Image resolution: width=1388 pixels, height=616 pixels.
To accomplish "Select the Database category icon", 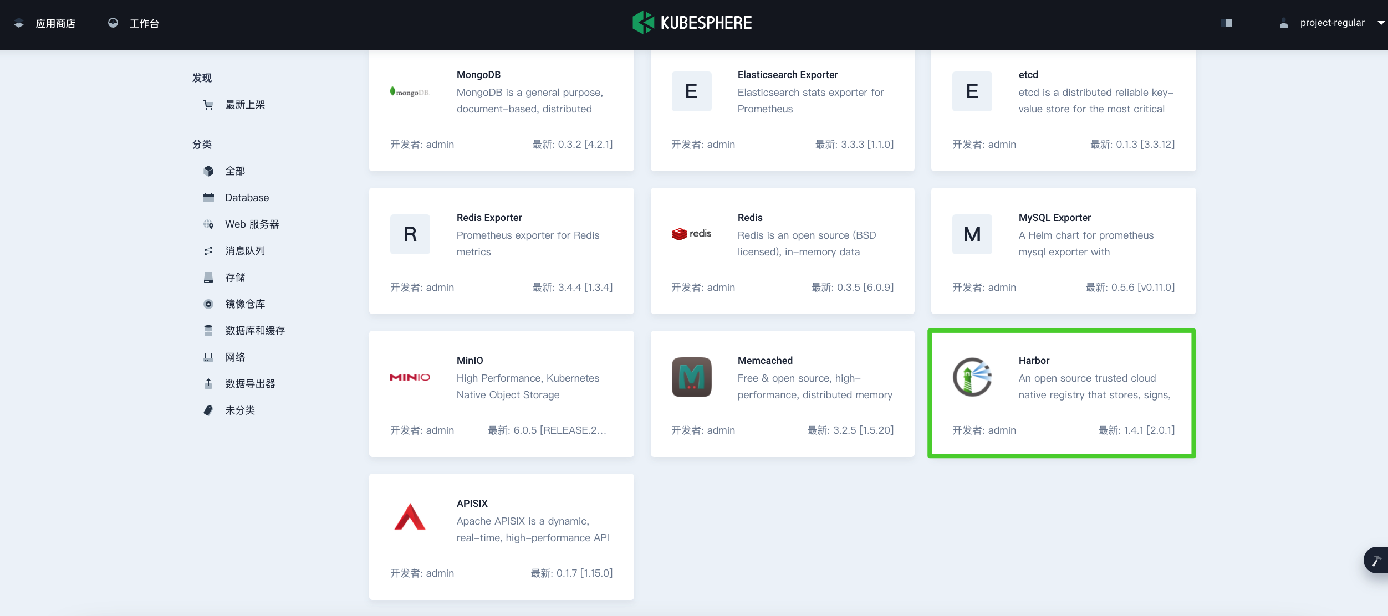I will point(208,197).
